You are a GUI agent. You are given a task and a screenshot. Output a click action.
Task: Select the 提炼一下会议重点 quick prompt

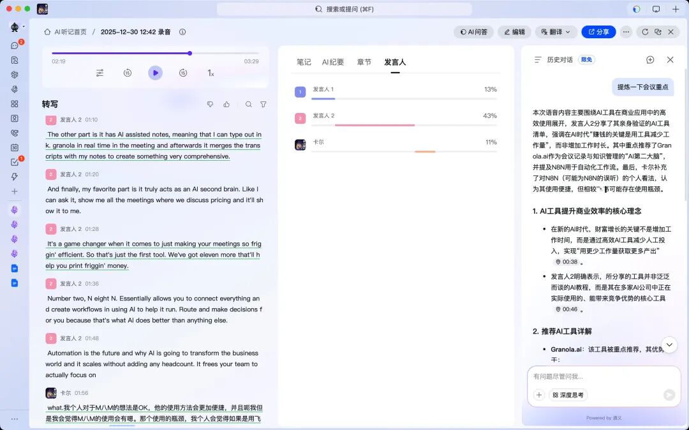(643, 86)
